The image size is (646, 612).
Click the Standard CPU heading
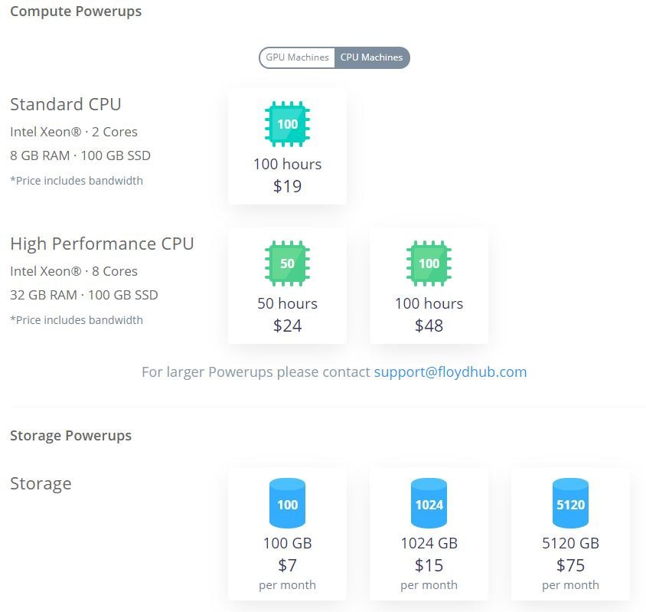[x=66, y=104]
